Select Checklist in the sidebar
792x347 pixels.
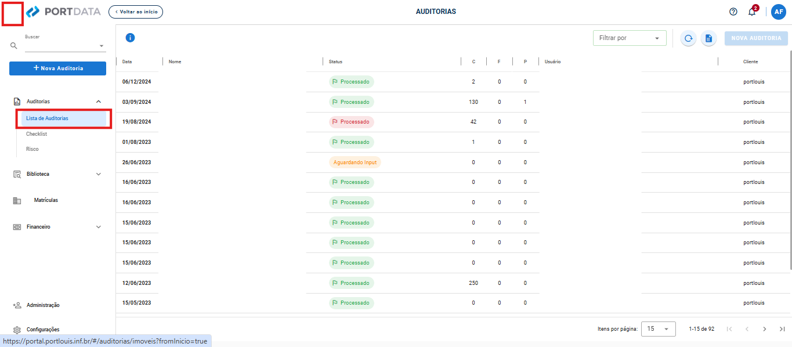click(x=37, y=134)
